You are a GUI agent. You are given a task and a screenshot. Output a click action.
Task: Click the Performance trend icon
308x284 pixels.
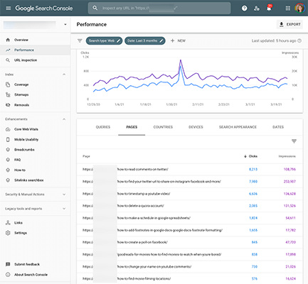pyautogui.click(x=8, y=50)
